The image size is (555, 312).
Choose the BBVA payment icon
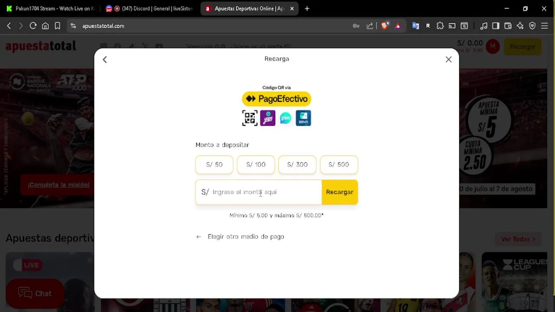tap(303, 118)
